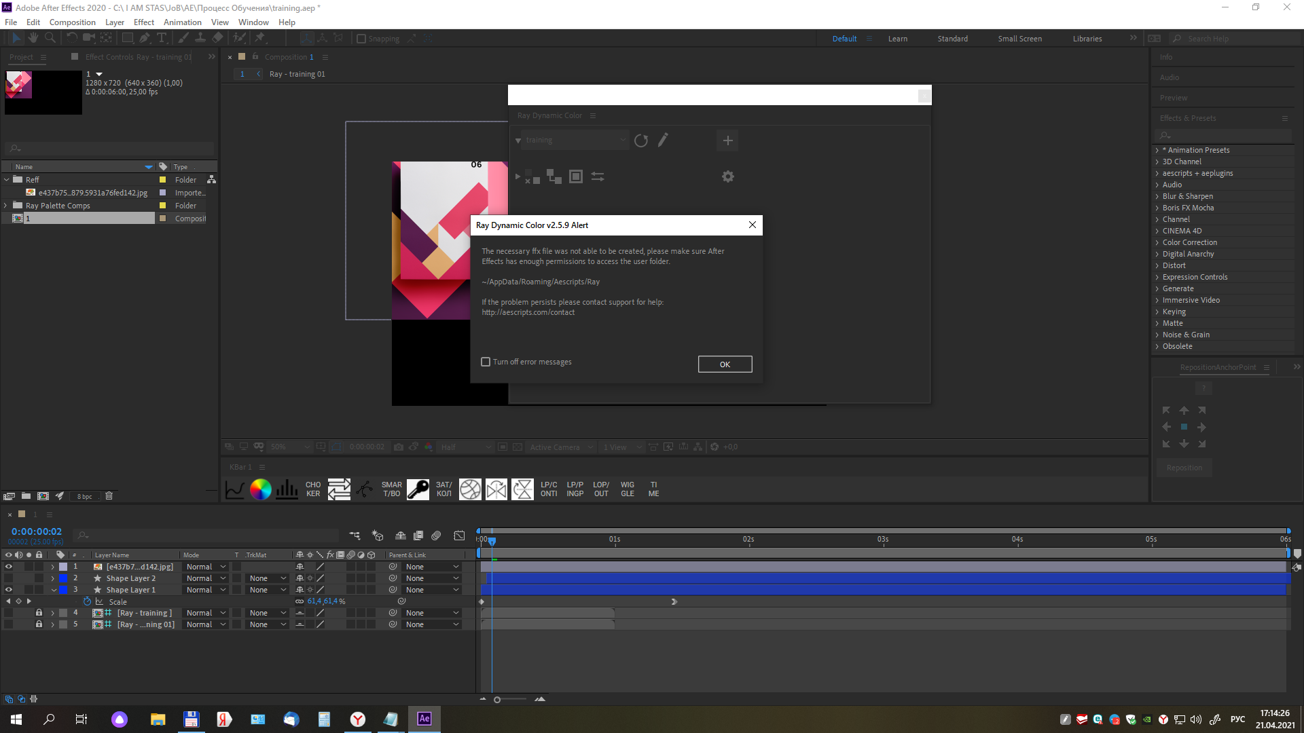Select the Selection arrow tool
The width and height of the screenshot is (1304, 733).
(x=16, y=39)
